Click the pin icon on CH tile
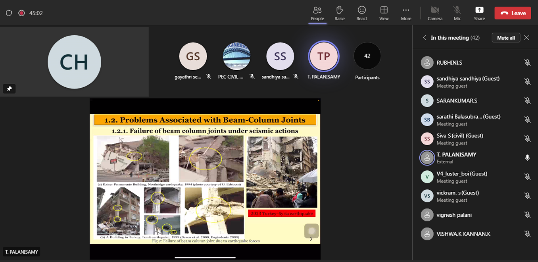Image resolution: width=538 pixels, height=262 pixels. coord(9,89)
